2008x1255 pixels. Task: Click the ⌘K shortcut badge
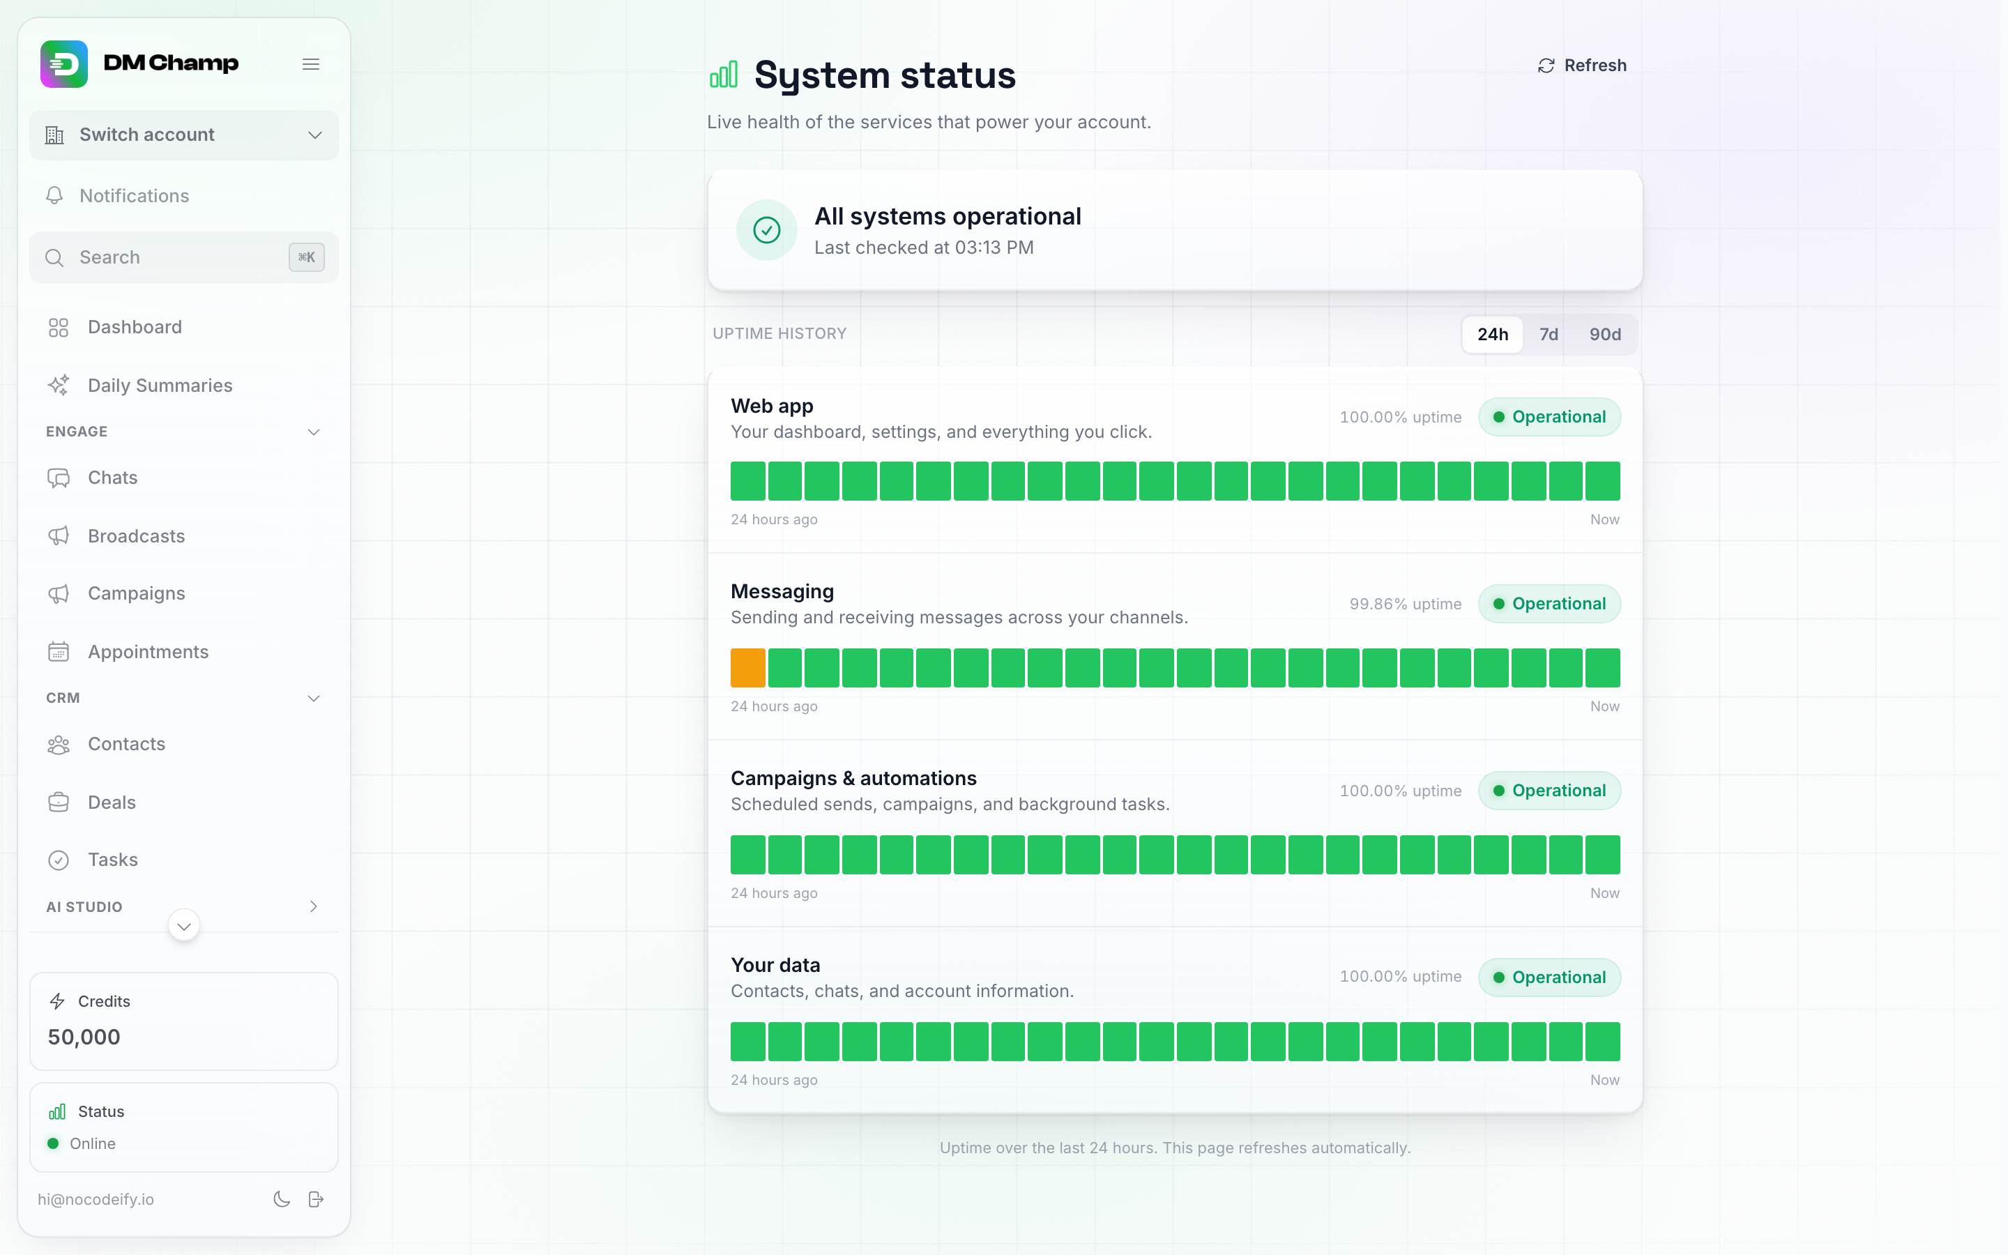click(x=306, y=257)
